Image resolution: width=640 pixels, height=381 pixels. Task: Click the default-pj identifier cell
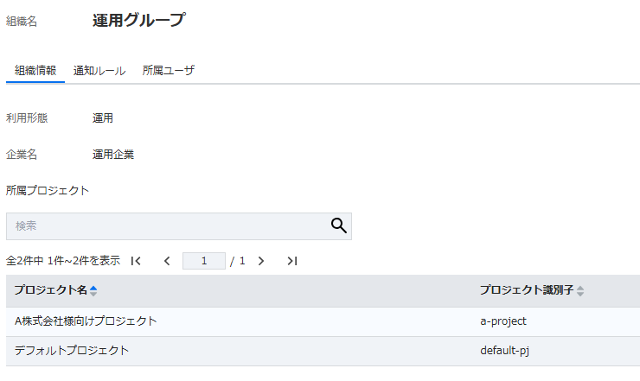(506, 351)
